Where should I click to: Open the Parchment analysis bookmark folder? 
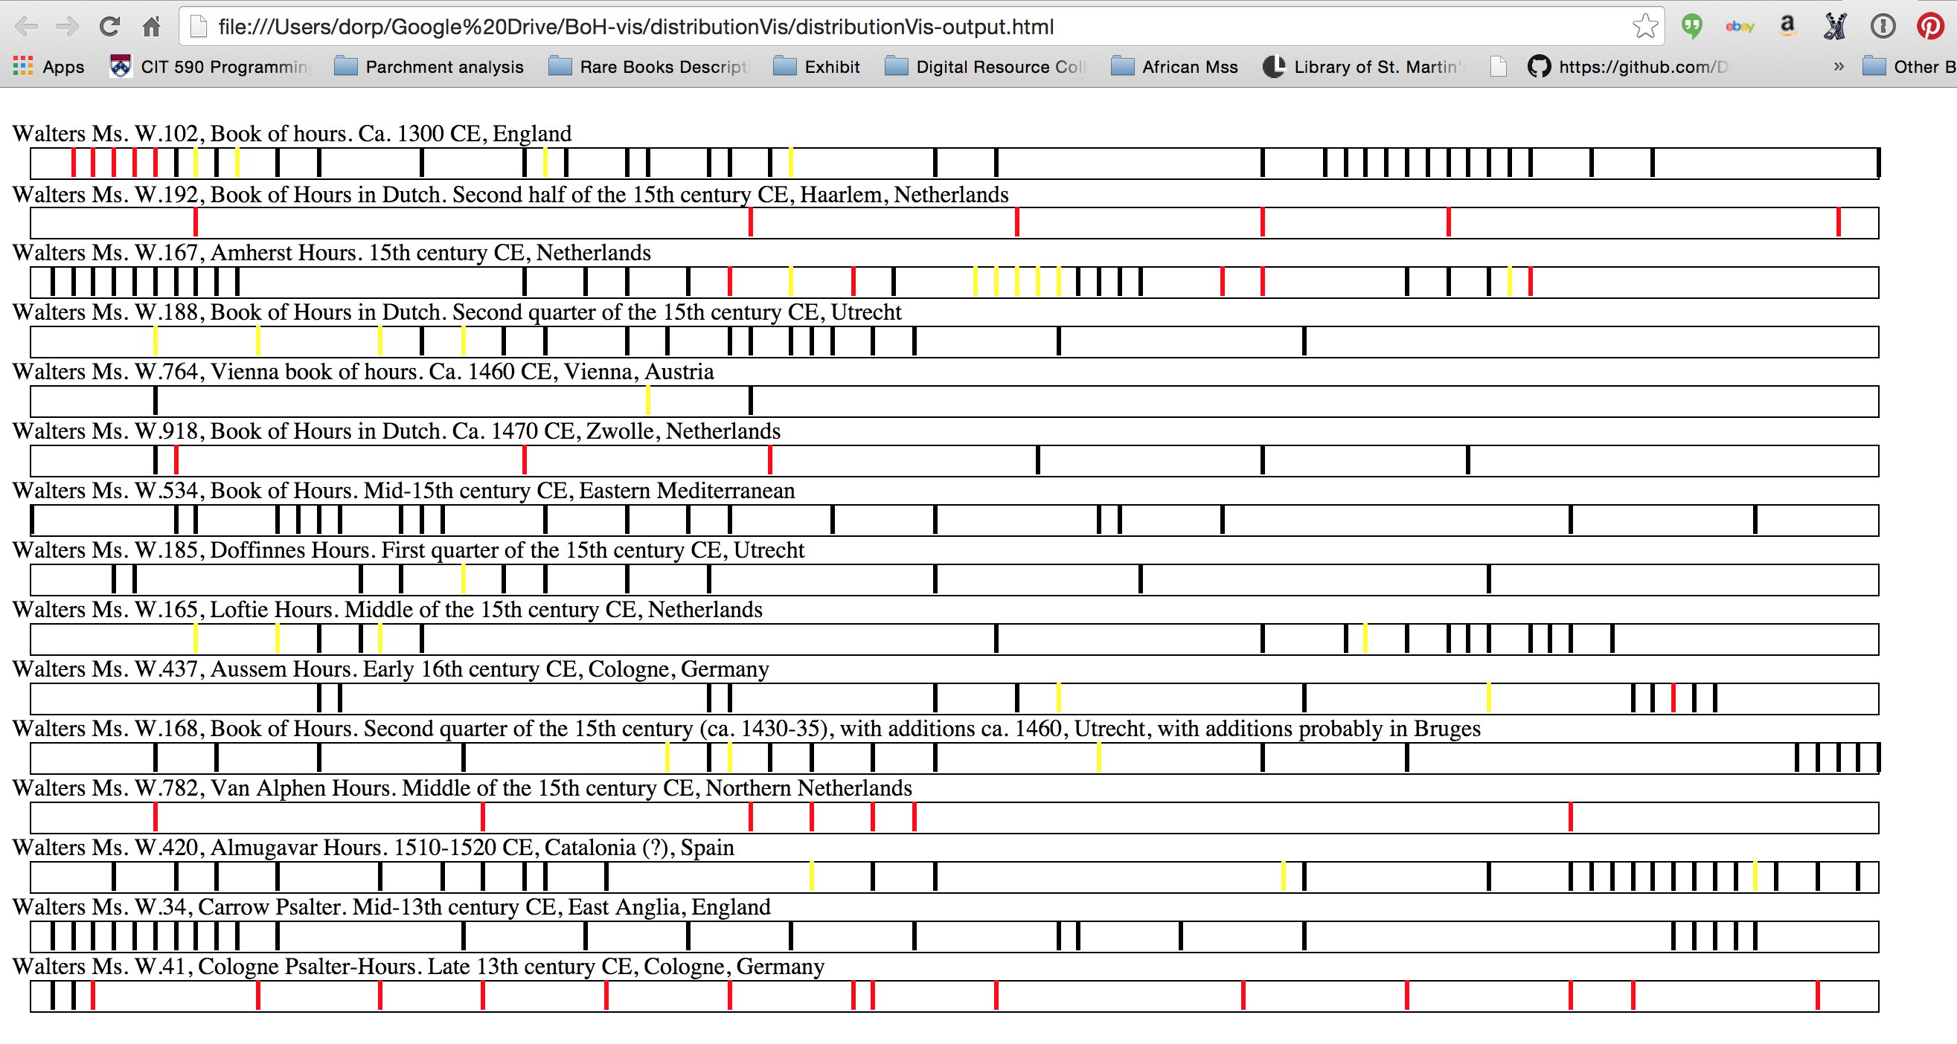[x=429, y=67]
